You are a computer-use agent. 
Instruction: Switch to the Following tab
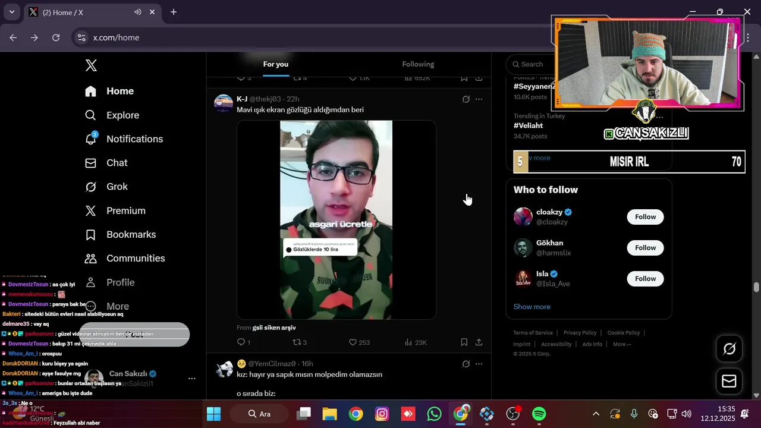click(418, 64)
